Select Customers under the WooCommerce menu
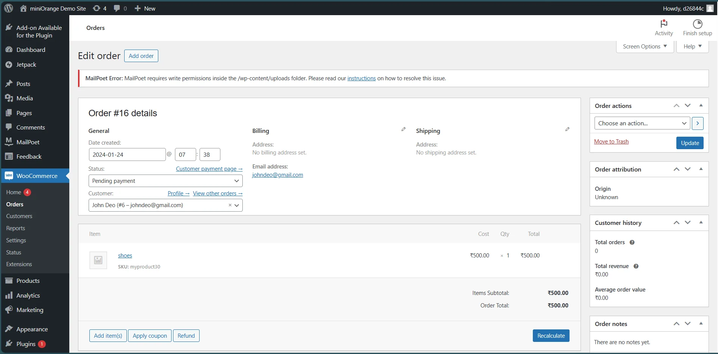 [19, 216]
